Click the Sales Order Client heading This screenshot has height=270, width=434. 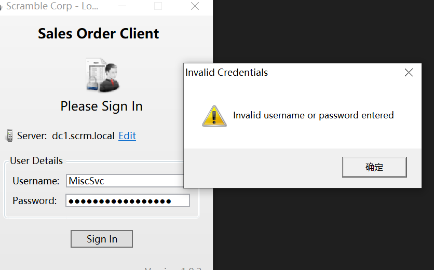pos(99,34)
